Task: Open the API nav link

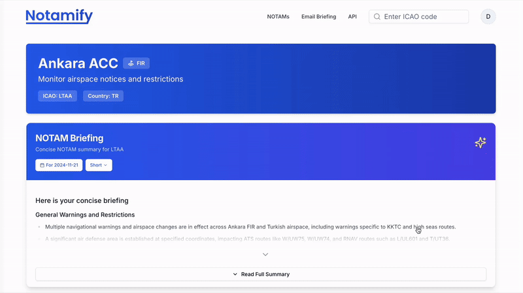Action: point(352,17)
